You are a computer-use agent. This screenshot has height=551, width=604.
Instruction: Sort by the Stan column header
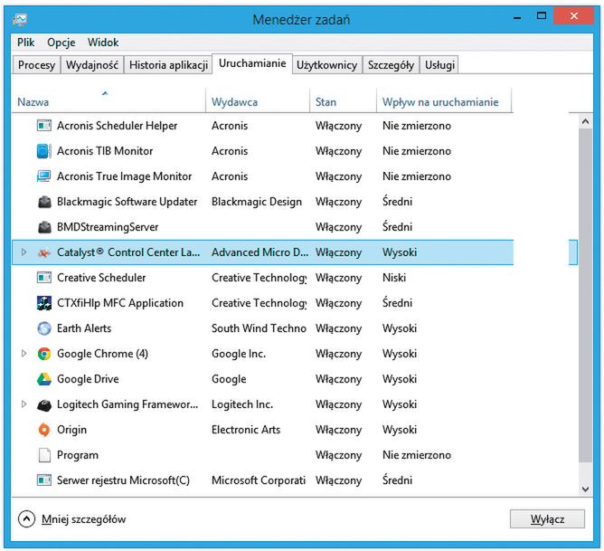(343, 101)
